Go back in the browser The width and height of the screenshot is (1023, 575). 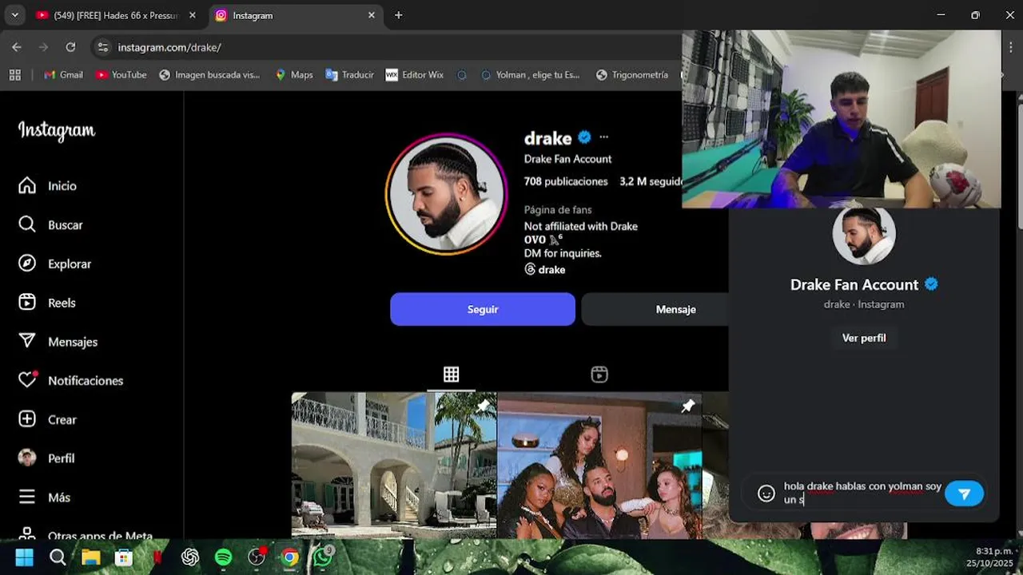click(x=17, y=47)
